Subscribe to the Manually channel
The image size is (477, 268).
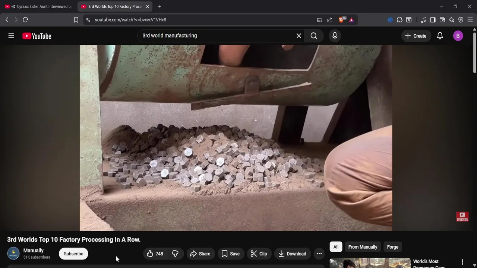pos(73,254)
